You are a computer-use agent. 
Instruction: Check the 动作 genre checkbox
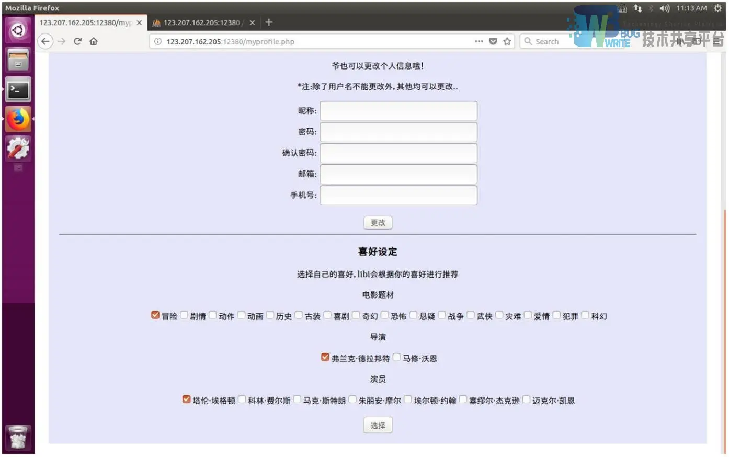[x=213, y=315]
